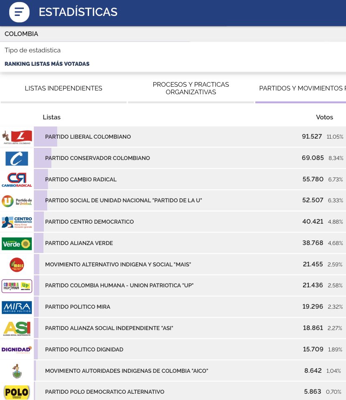Click the 6,73% percentage value
The image size is (346, 400).
pyautogui.click(x=336, y=180)
